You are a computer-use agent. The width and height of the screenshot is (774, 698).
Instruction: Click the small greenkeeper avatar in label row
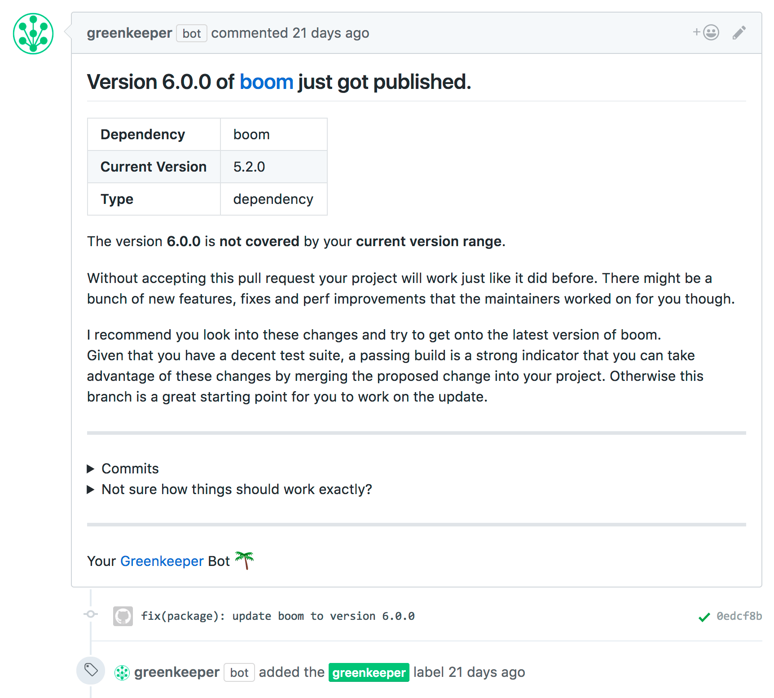tap(122, 671)
